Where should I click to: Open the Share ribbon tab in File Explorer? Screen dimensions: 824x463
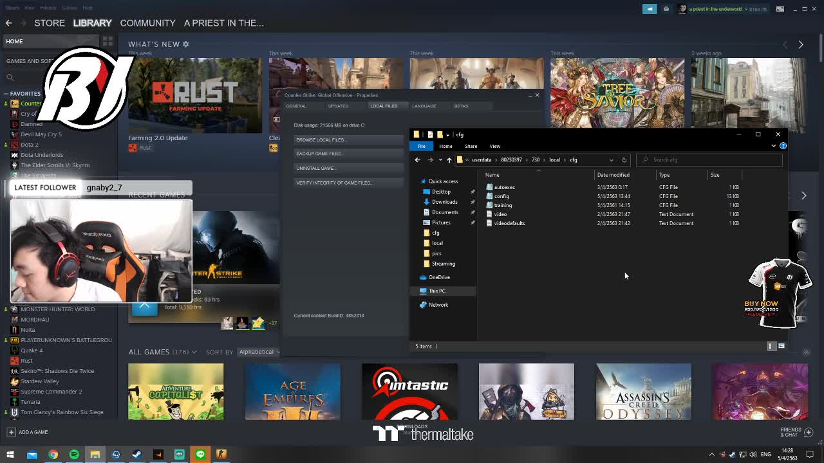click(471, 146)
